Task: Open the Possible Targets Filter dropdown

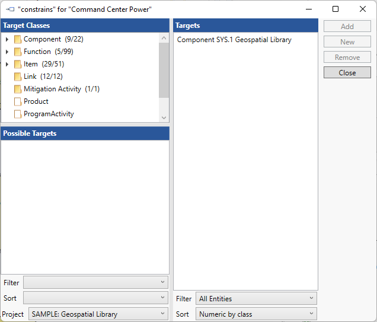Action: click(95, 282)
